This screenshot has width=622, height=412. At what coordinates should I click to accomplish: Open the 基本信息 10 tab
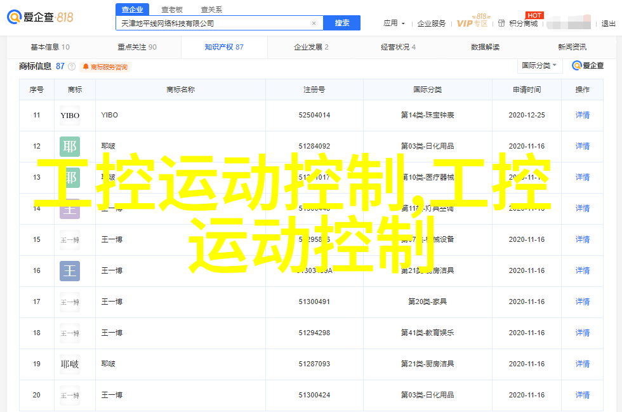pyautogui.click(x=50, y=47)
